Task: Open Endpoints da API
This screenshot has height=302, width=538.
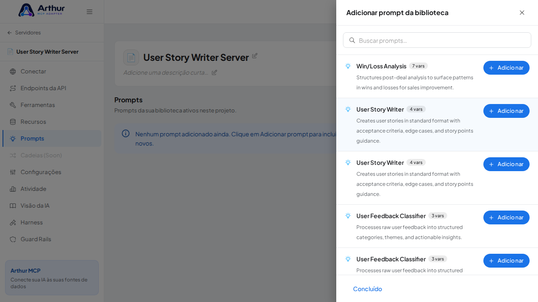Action: tap(52, 88)
